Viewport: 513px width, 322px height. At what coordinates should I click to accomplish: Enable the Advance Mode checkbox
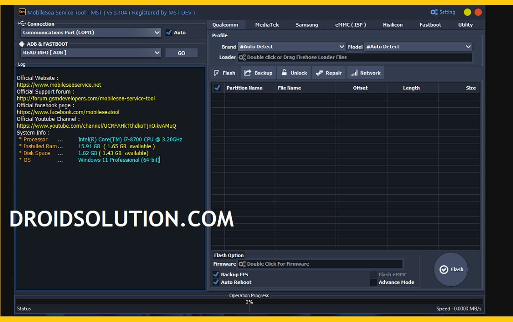pyautogui.click(x=374, y=282)
